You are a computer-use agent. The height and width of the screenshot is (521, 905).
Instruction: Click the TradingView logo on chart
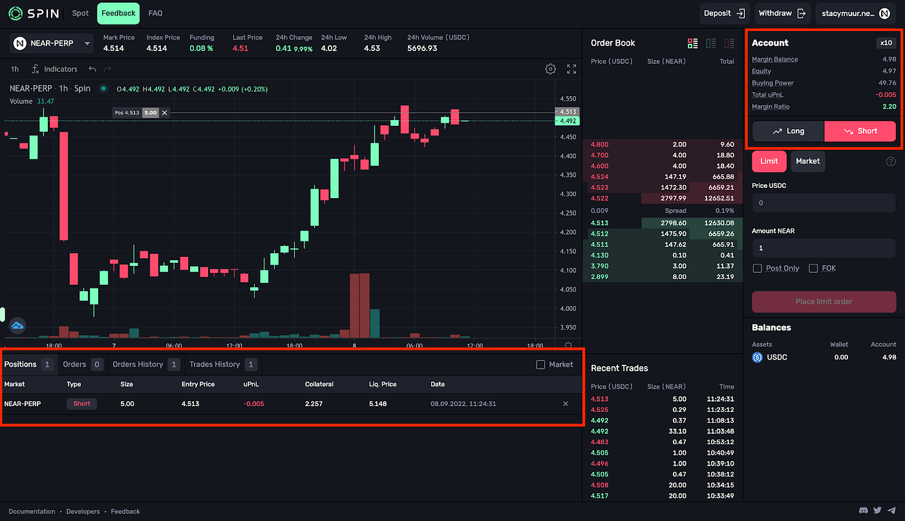tap(17, 326)
